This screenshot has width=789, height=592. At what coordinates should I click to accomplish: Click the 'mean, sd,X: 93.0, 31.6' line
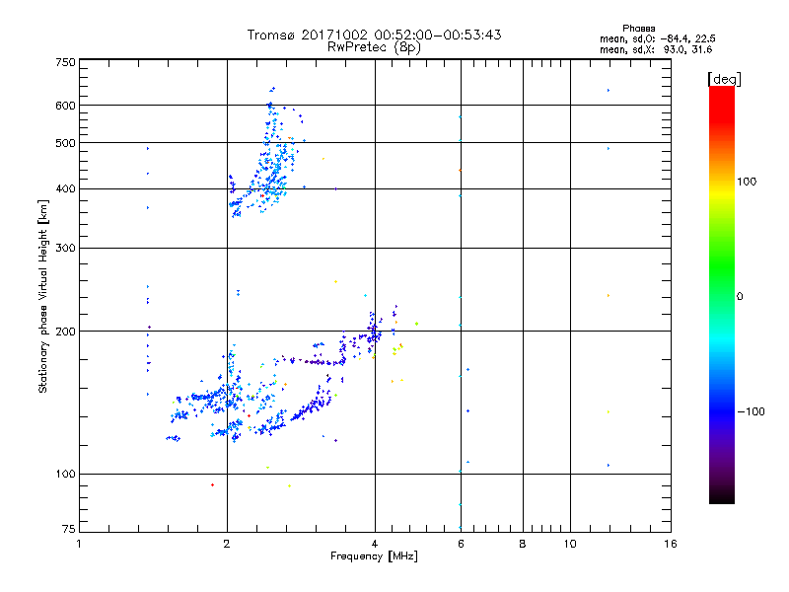click(656, 49)
